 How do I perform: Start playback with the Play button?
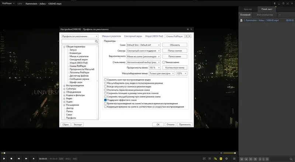(4, 159)
